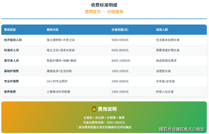
Task: Select the 价格范围(月) column header
Action: tap(120, 30)
